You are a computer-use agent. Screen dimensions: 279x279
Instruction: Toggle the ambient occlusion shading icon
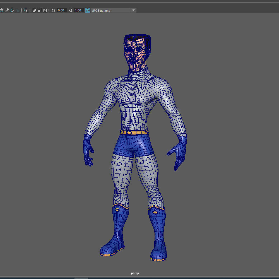(x=2, y=10)
